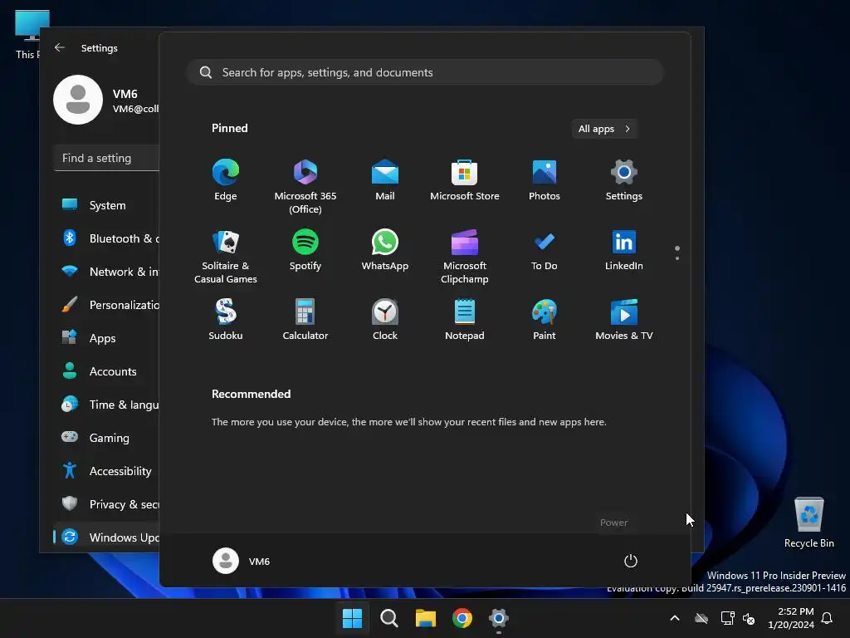The image size is (850, 638).
Task: Open Microsoft Clipchamp
Action: point(465,256)
